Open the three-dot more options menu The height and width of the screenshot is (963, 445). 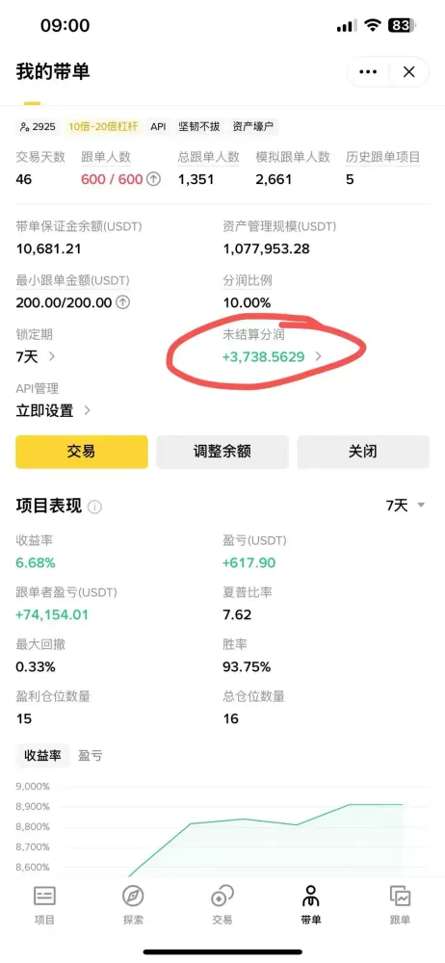click(368, 72)
